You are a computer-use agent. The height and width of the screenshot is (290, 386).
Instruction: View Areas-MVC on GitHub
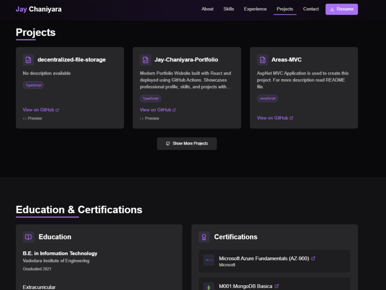click(275, 118)
